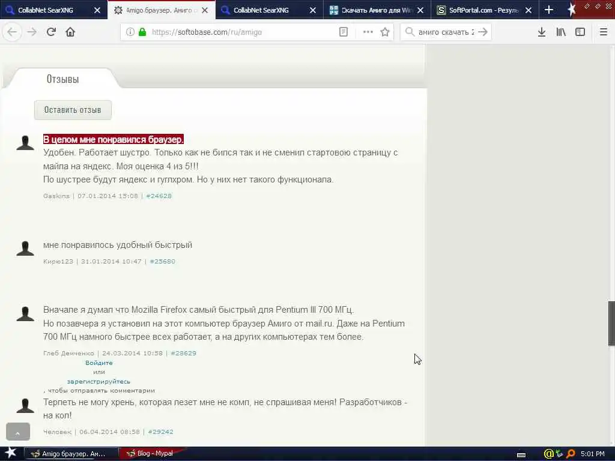This screenshot has height=461, width=615.
Task: Click the star icon beside new tab button
Action: click(572, 10)
